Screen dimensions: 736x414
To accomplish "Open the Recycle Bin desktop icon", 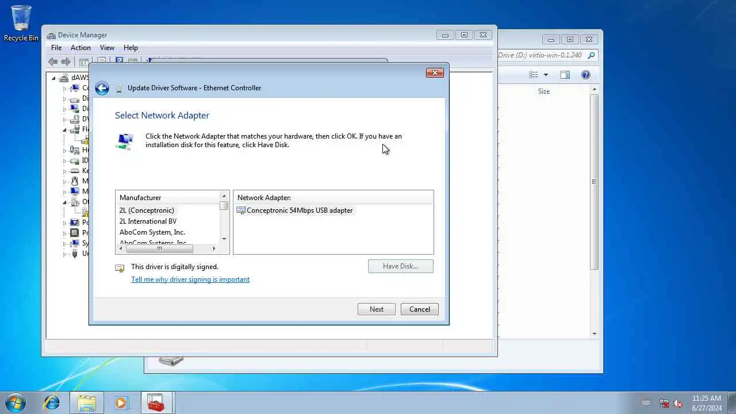I will point(21,24).
